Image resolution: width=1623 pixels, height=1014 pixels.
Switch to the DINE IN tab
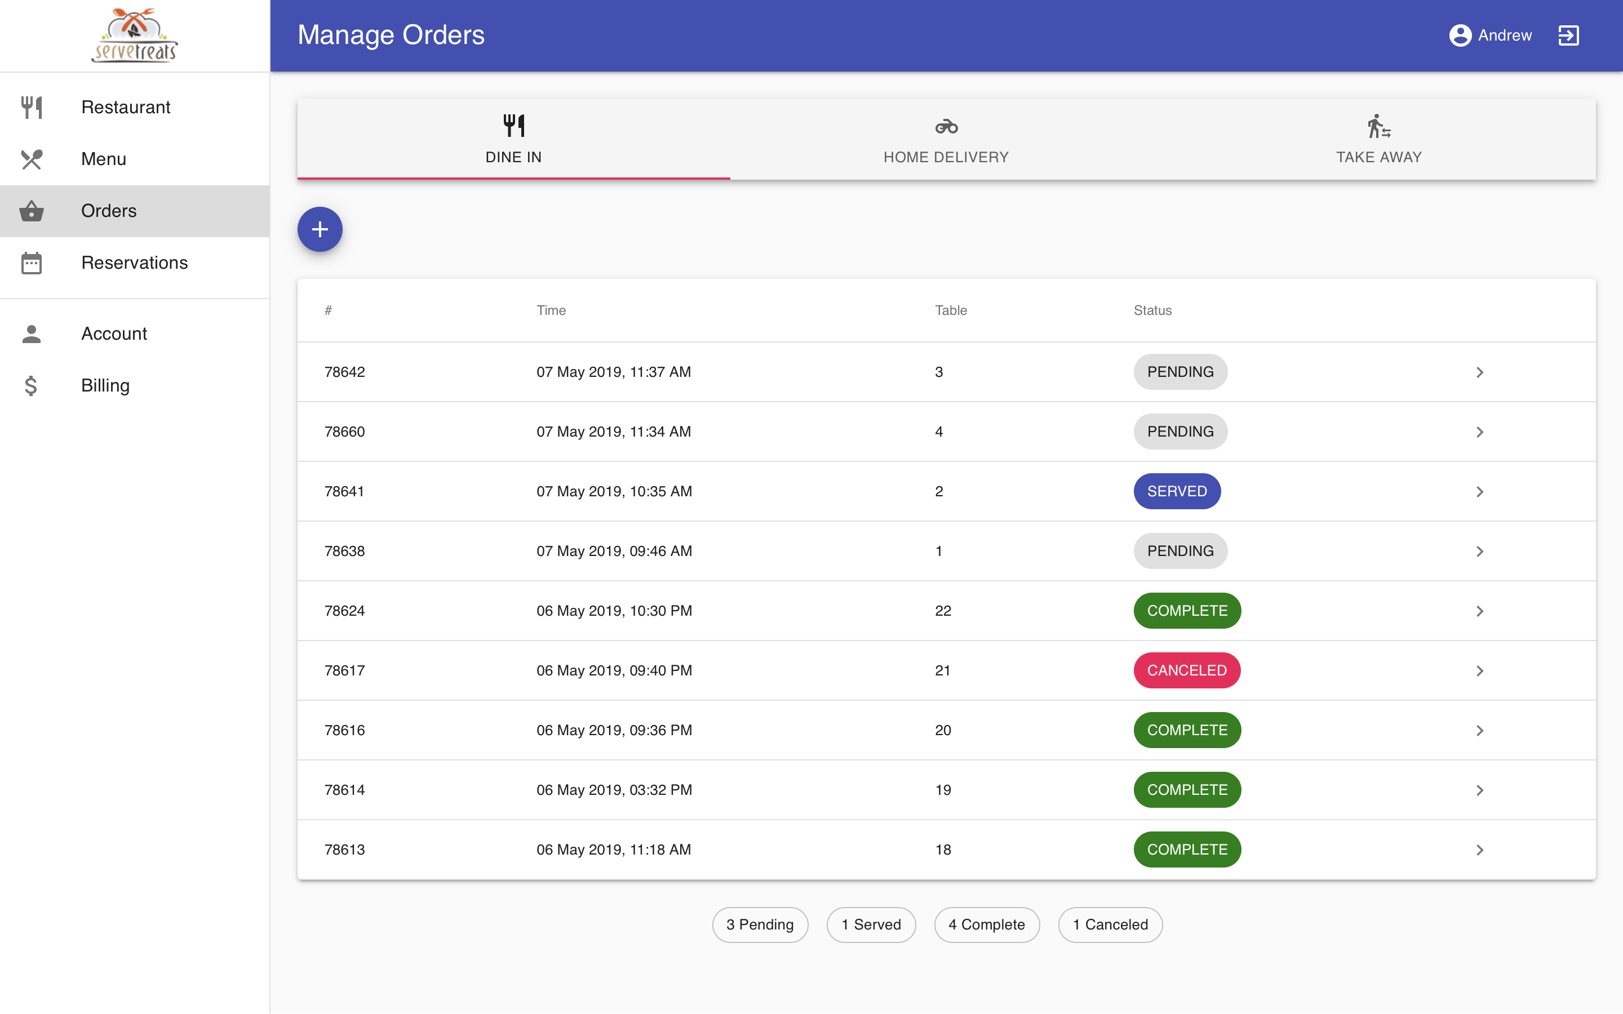coord(514,140)
